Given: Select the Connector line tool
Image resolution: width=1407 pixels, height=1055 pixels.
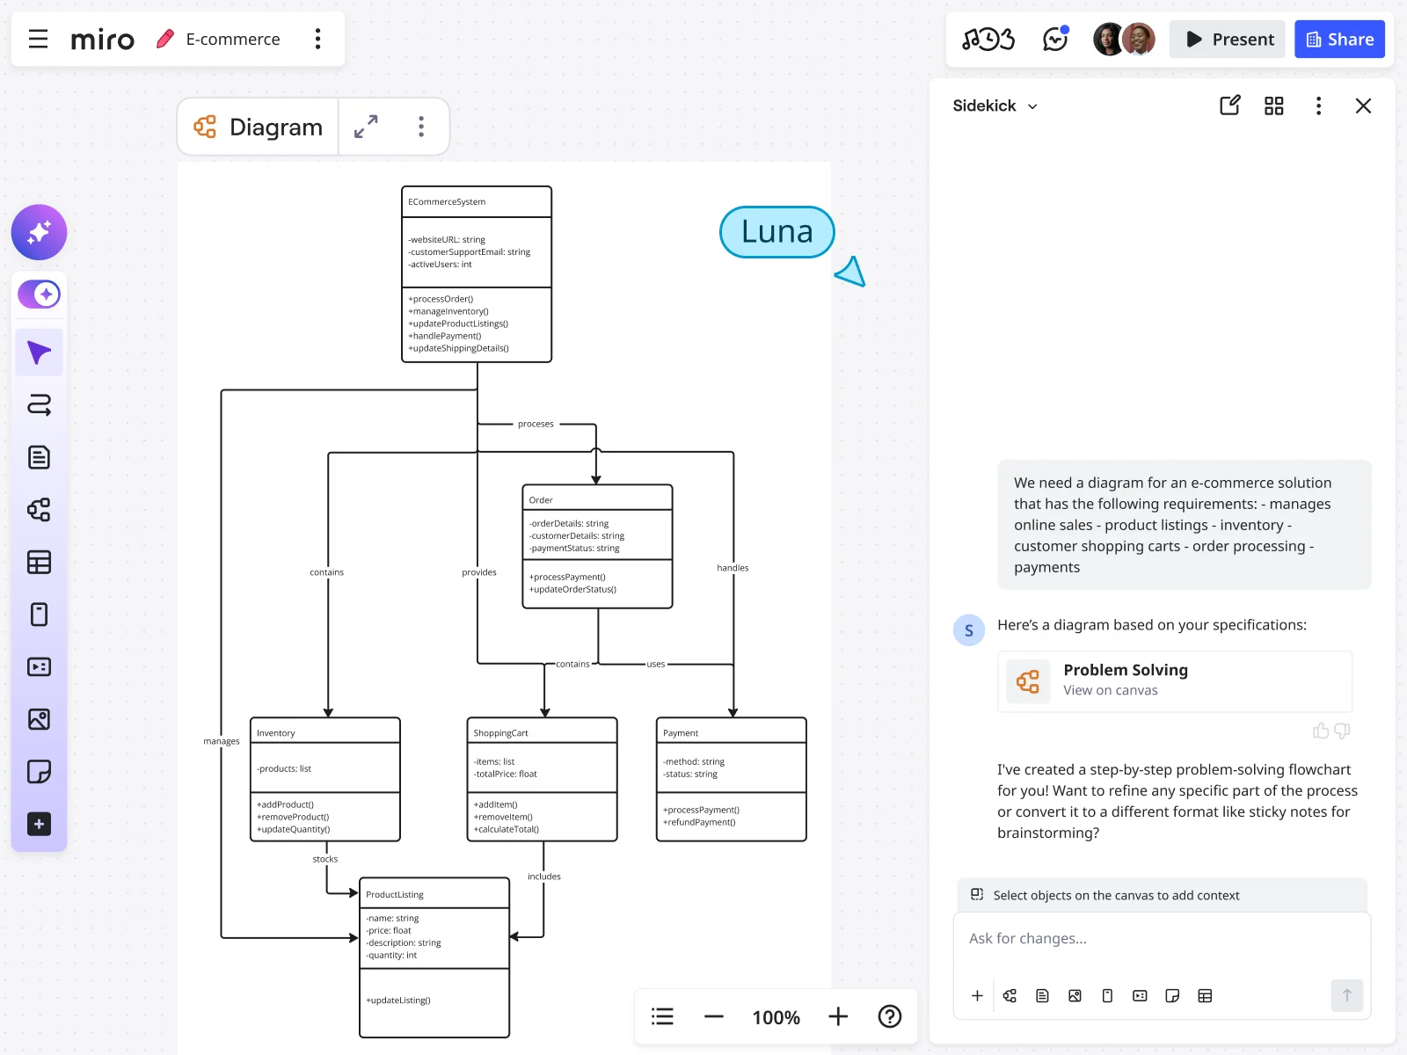Looking at the screenshot, I should [x=39, y=404].
